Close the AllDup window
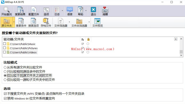 point(181,2)
